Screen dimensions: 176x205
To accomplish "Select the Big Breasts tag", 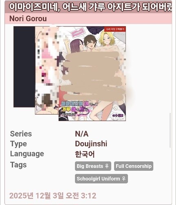I will (x=93, y=166).
